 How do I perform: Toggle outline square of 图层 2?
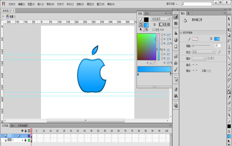coord(29,136)
